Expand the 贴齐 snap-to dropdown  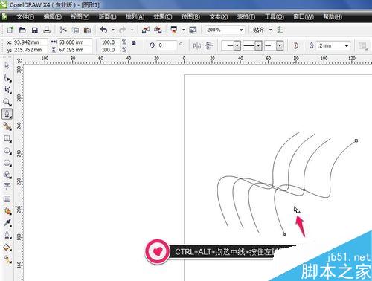click(270, 30)
